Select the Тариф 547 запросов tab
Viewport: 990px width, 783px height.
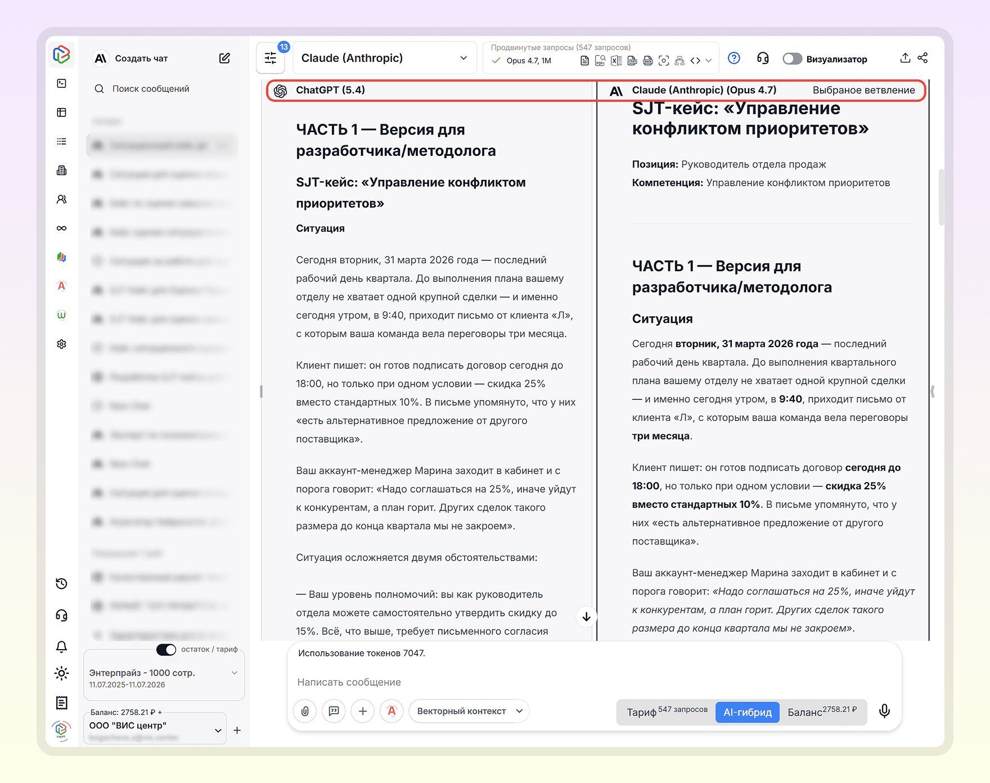[667, 712]
